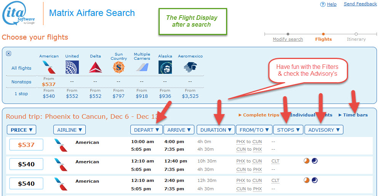The height and width of the screenshot is (196, 380).
Task: Close the airline matrix panel with X
Action: (9, 54)
